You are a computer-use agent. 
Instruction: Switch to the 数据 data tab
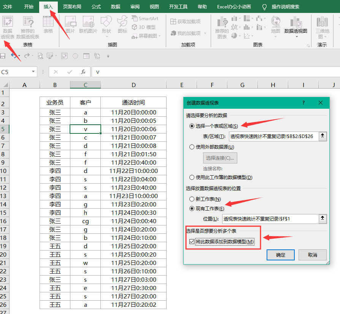[115, 7]
